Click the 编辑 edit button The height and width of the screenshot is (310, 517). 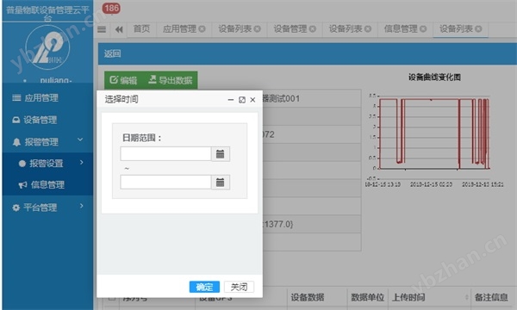(x=123, y=80)
